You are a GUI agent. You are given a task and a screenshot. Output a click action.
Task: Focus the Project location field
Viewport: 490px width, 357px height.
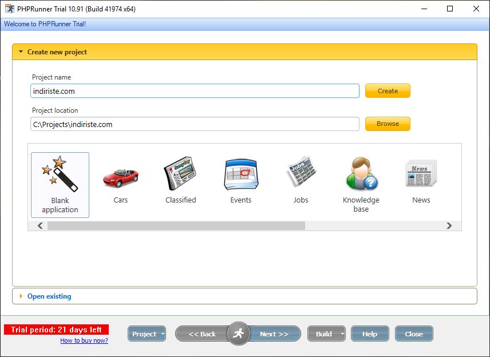(x=195, y=124)
